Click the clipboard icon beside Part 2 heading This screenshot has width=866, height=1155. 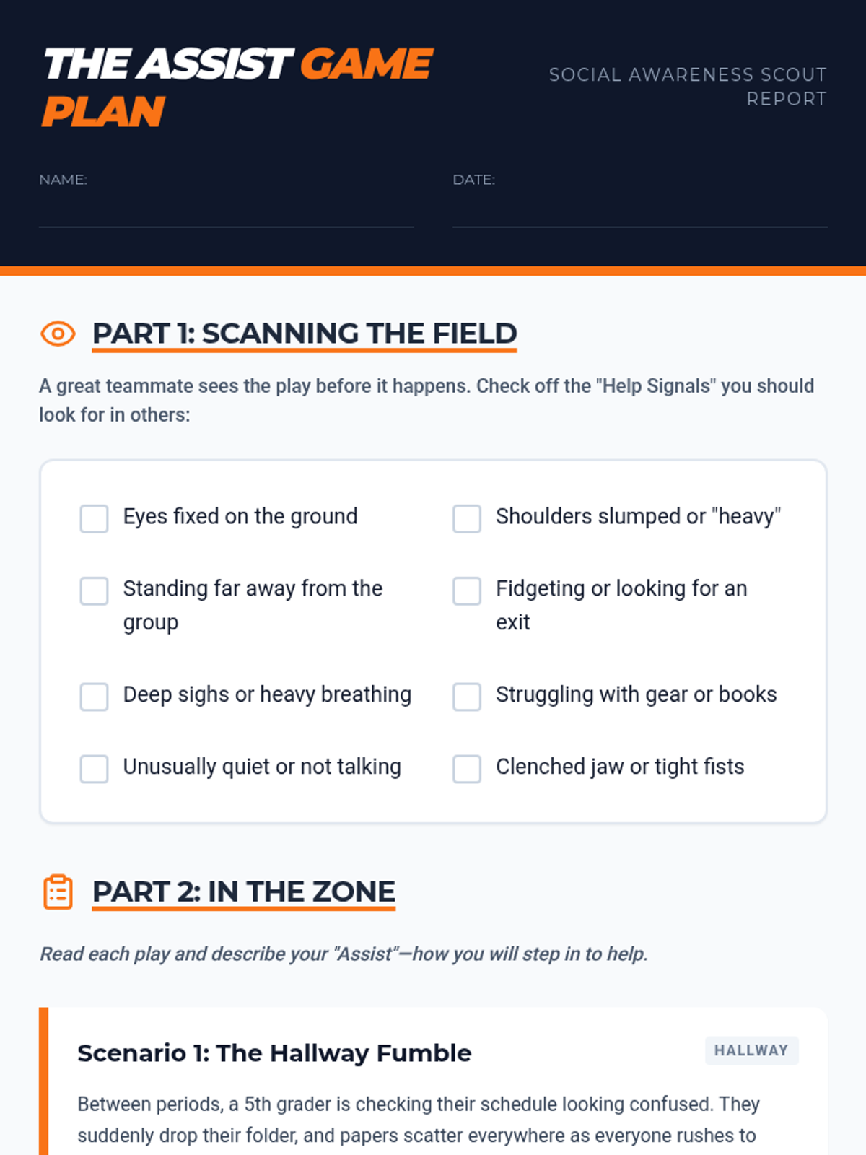[58, 892]
